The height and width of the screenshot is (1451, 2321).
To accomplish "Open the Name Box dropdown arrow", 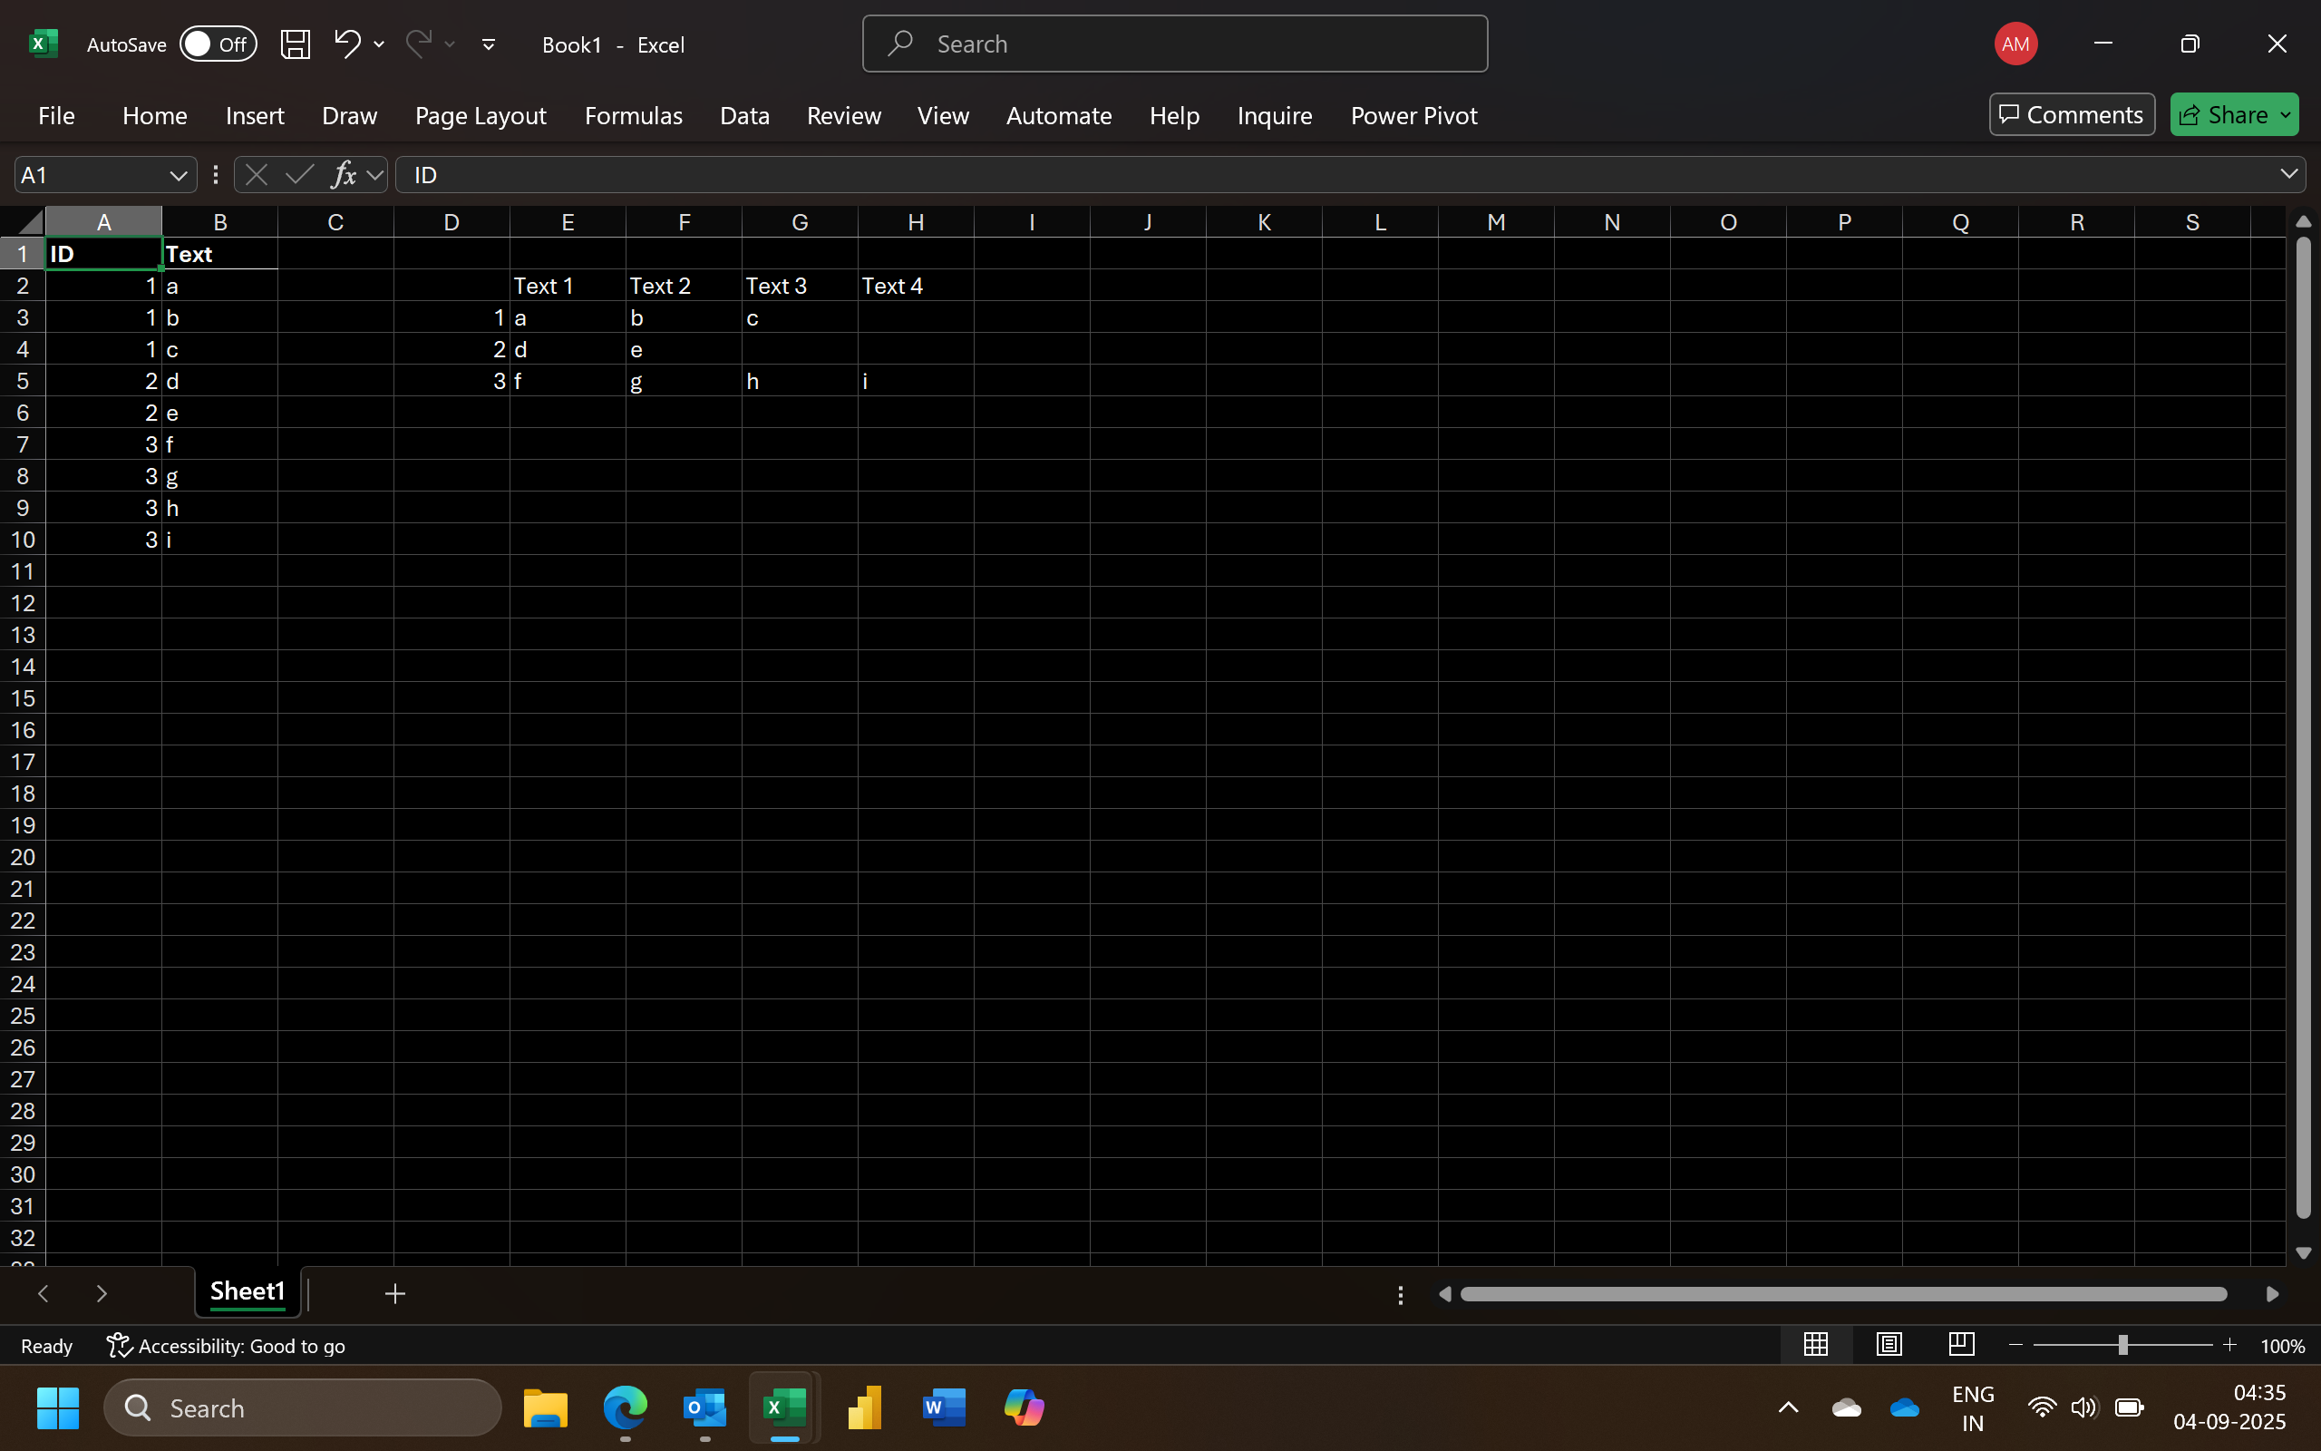I will coord(178,175).
